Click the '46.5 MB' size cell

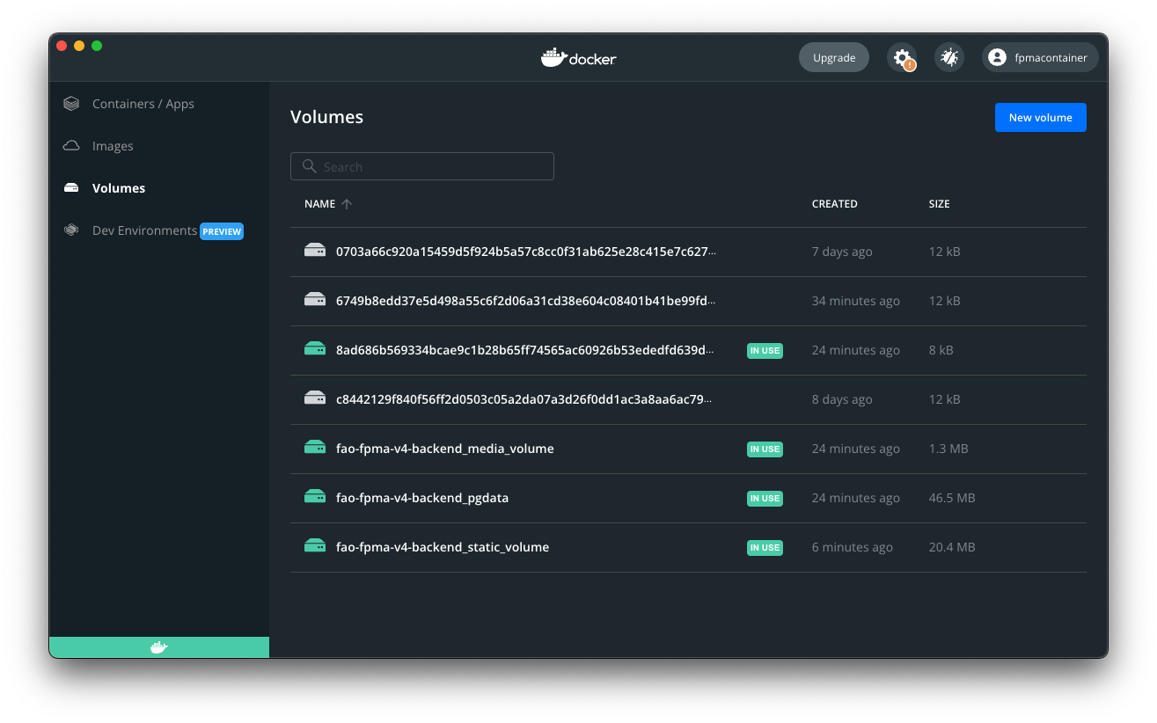pos(952,498)
